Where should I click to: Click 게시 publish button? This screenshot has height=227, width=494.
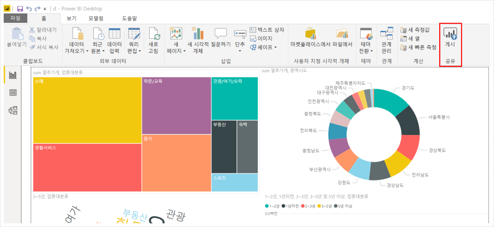pos(450,37)
